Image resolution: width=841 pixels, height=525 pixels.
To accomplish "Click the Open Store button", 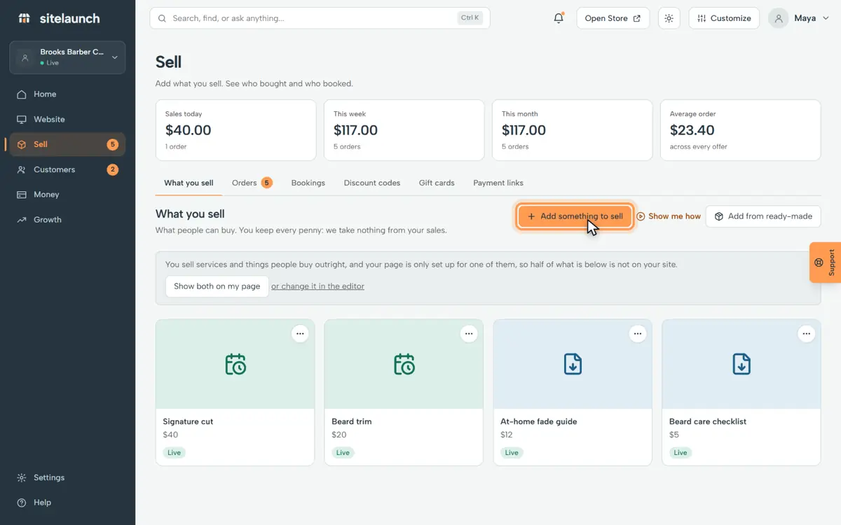I will [613, 18].
